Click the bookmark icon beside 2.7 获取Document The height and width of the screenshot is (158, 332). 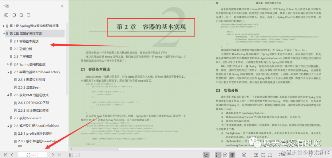coord(11,118)
